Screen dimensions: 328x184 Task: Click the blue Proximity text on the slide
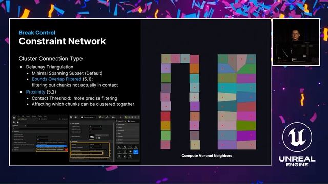click(35, 92)
